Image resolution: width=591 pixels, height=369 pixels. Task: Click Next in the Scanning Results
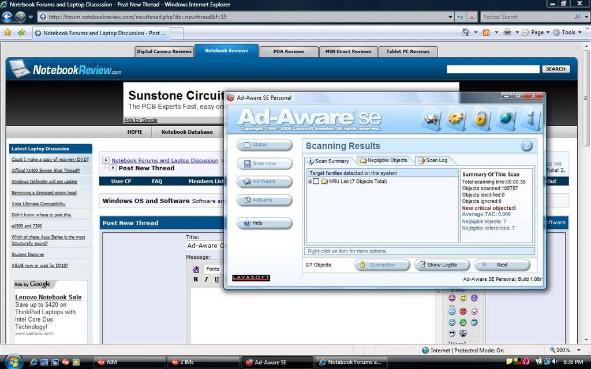point(502,265)
